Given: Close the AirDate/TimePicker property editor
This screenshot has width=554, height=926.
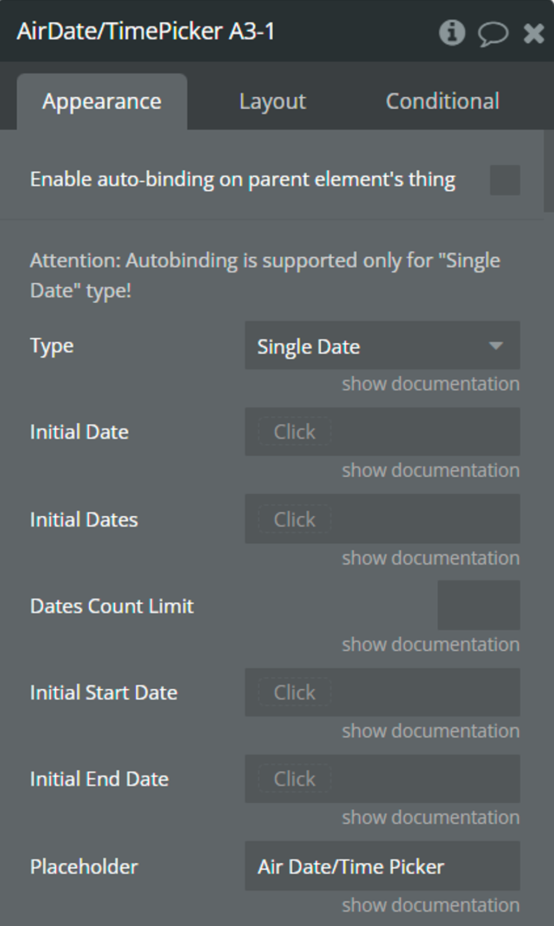Looking at the screenshot, I should (x=533, y=34).
